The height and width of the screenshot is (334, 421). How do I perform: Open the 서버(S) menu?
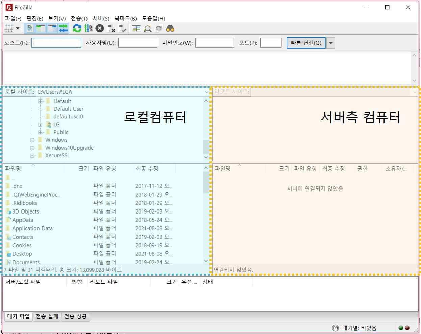[101, 18]
